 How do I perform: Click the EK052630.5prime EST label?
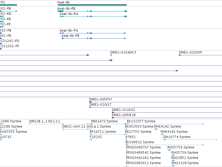pyautogui.click(x=139, y=127)
